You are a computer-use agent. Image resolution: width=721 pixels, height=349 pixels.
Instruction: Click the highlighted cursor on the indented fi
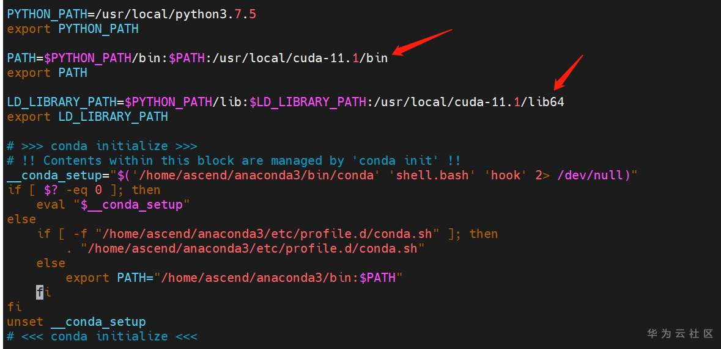coord(40,292)
